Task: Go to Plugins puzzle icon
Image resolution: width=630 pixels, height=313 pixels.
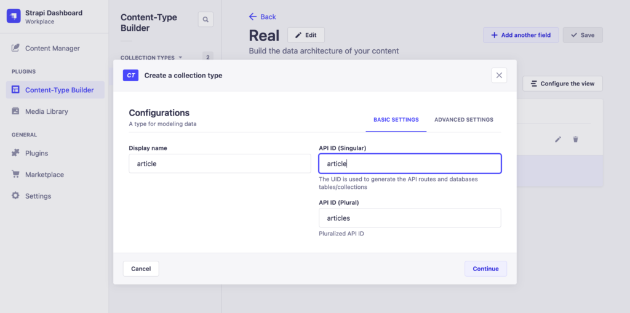Action: tap(15, 153)
